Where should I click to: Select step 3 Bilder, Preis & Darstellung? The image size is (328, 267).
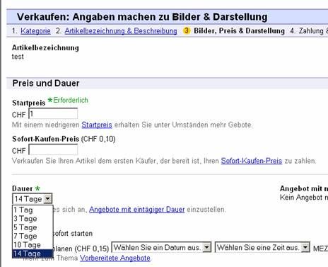tap(239, 31)
